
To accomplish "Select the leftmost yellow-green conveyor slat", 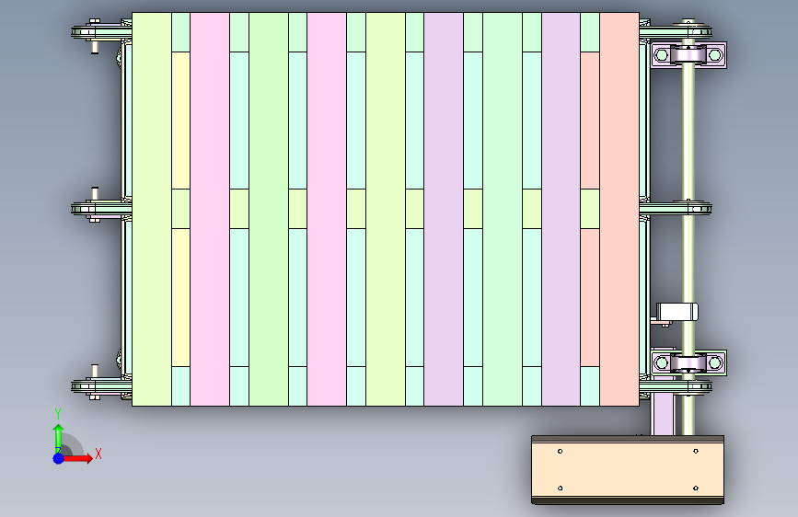I will [x=152, y=209].
